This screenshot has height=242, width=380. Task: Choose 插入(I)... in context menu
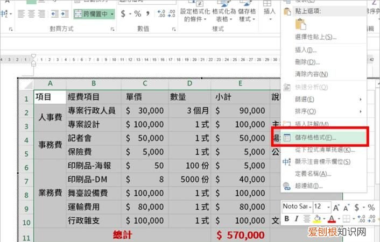[324, 50]
